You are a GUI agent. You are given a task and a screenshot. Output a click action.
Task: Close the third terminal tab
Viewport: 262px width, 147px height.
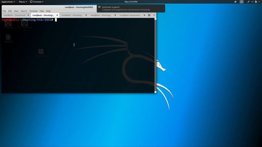tap(86, 15)
